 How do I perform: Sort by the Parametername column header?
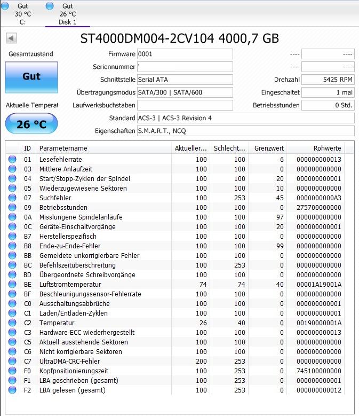pos(103,148)
